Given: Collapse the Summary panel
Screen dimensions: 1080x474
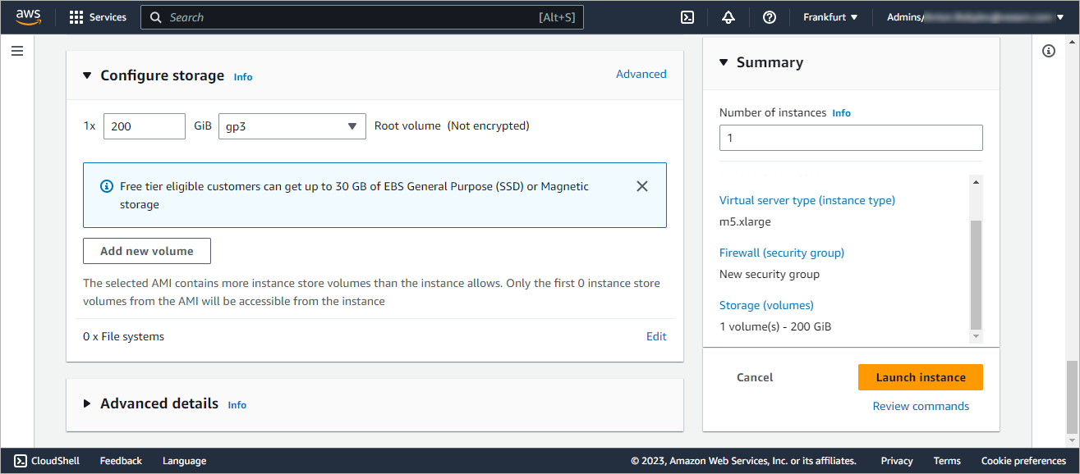Looking at the screenshot, I should tap(724, 62).
